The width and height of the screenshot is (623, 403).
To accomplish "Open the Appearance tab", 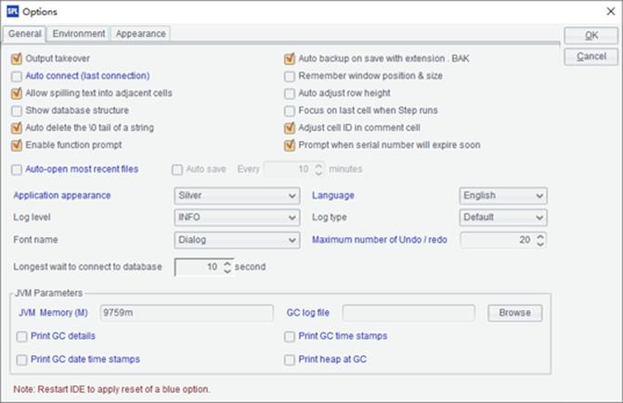I will pyautogui.click(x=140, y=33).
